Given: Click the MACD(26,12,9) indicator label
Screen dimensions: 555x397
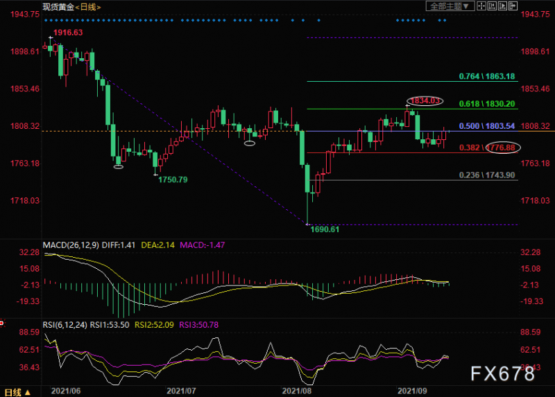Looking at the screenshot, I should [71, 245].
